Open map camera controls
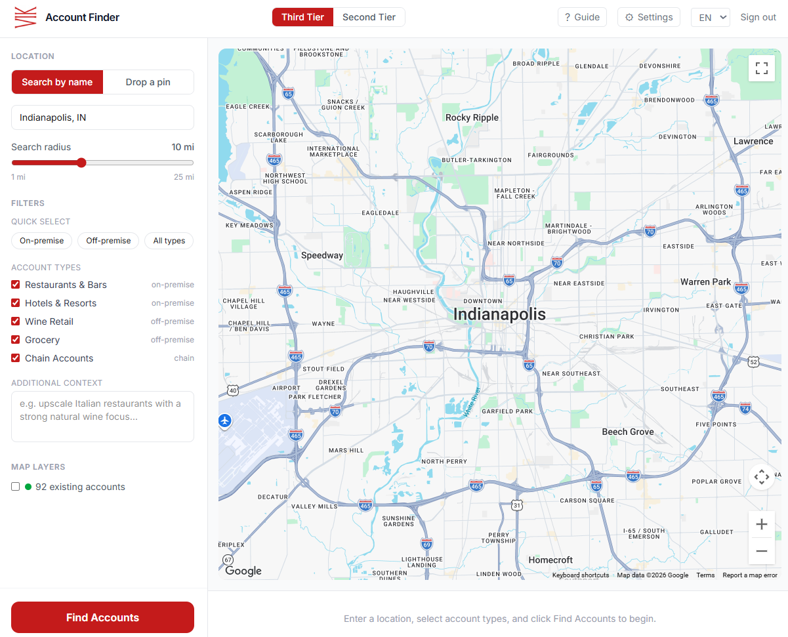 [x=762, y=477]
